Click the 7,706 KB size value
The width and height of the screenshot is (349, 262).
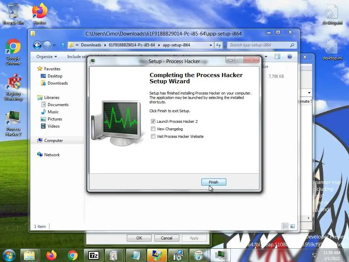pyautogui.click(x=276, y=76)
